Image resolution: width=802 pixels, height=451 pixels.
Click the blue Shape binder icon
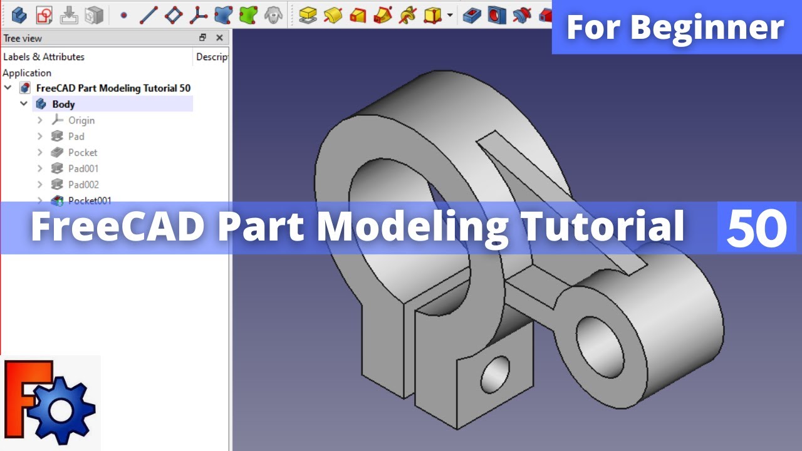[x=223, y=14]
